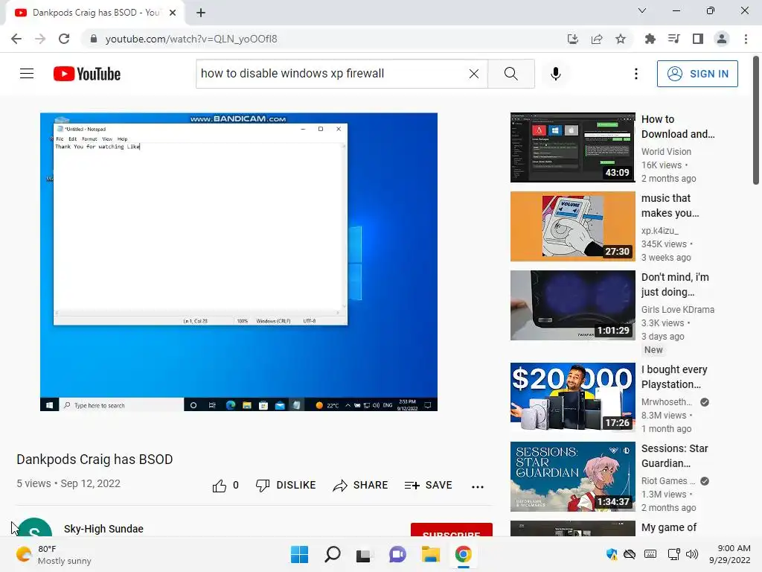Image resolution: width=762 pixels, height=572 pixels.
Task: Click title 'I bought every Playstation...'
Action: tap(674, 376)
